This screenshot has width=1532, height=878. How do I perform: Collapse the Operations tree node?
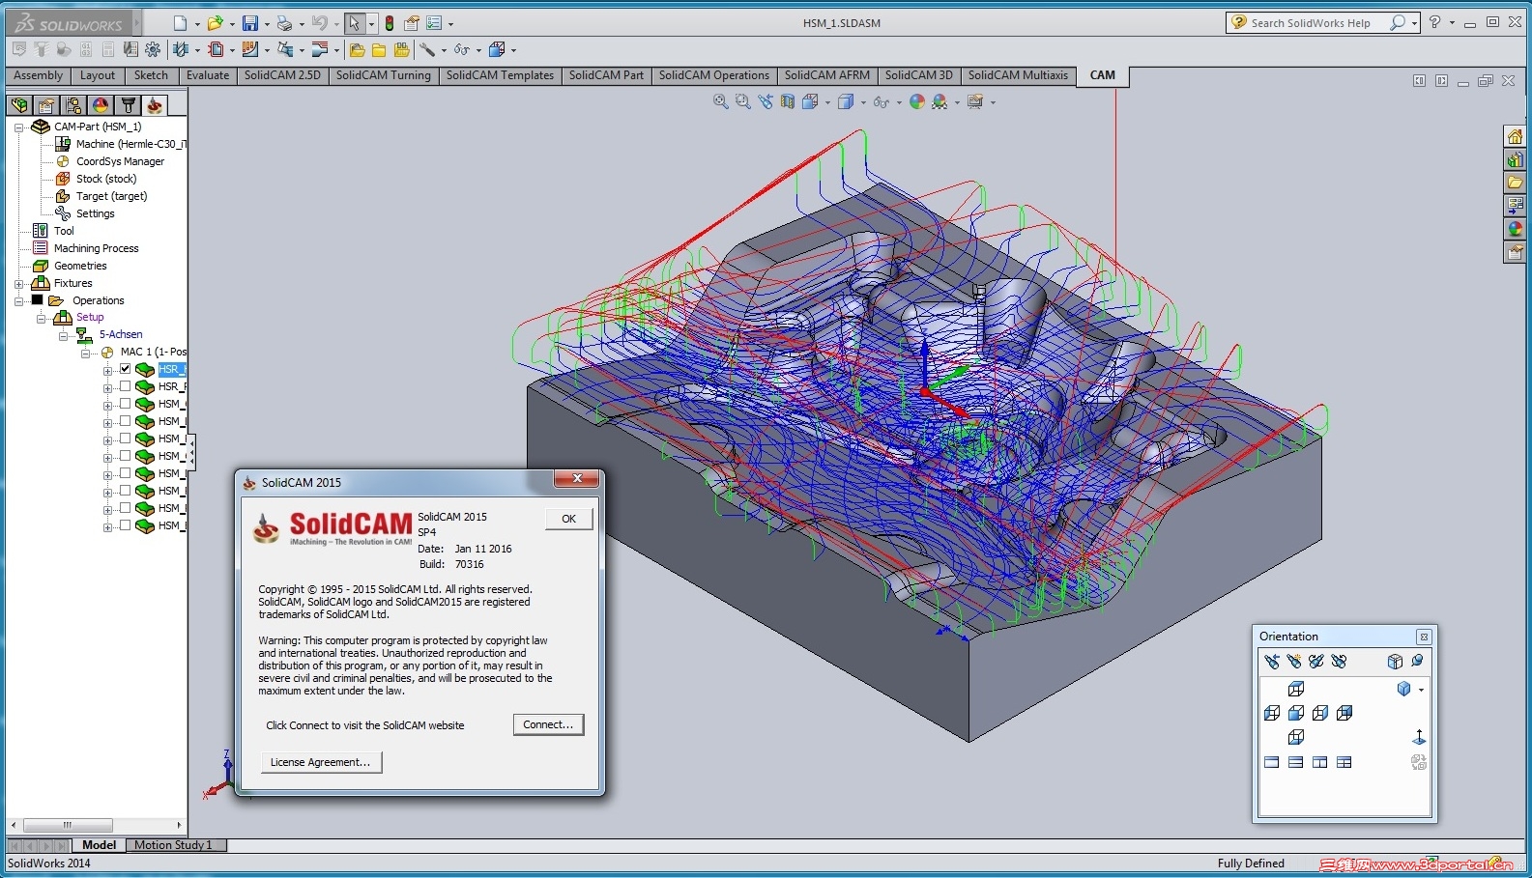tap(18, 301)
